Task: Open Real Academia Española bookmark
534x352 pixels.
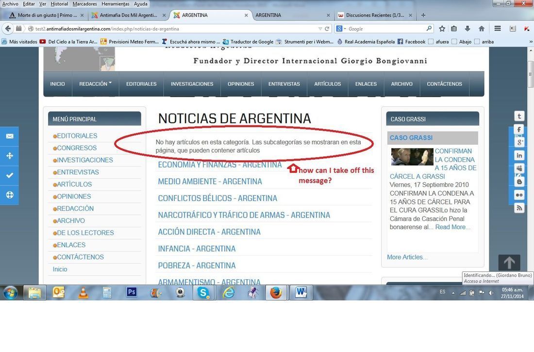Action: (x=366, y=42)
